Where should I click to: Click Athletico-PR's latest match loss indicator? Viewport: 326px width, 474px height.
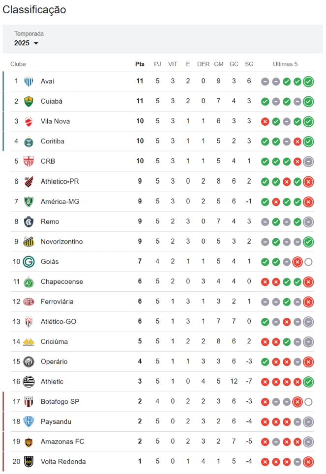(x=308, y=182)
